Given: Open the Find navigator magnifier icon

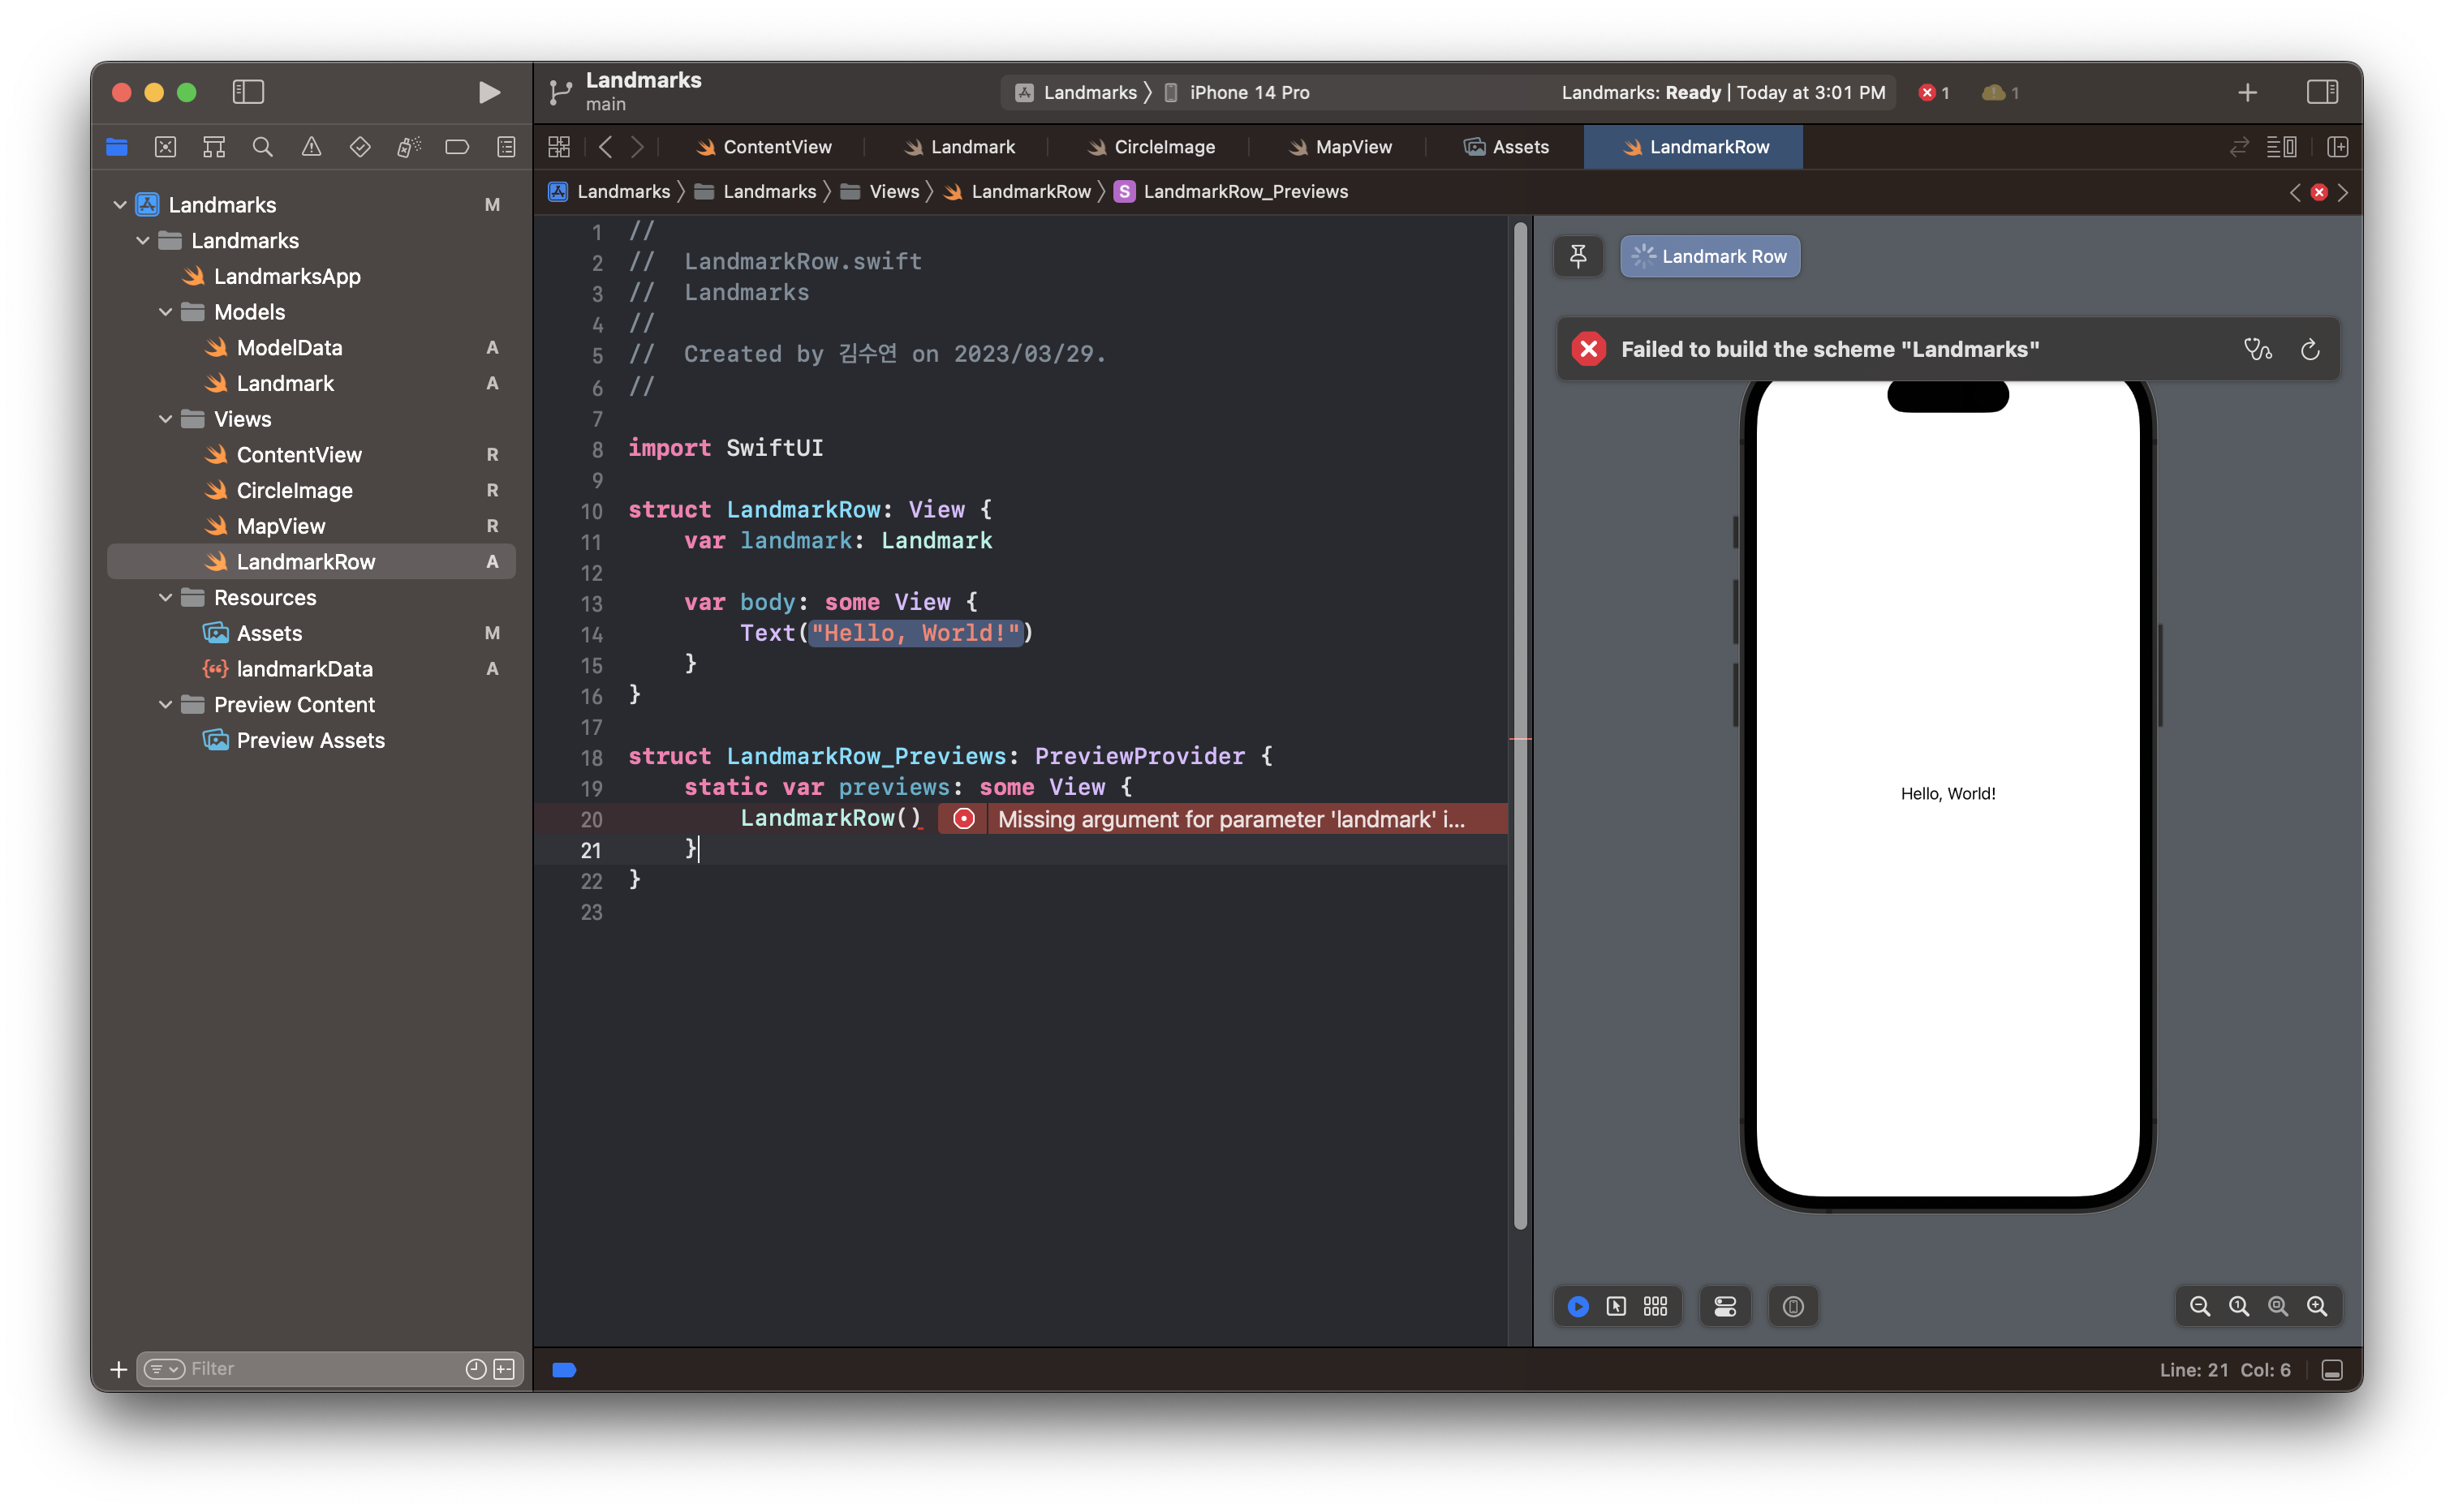Looking at the screenshot, I should [x=262, y=147].
